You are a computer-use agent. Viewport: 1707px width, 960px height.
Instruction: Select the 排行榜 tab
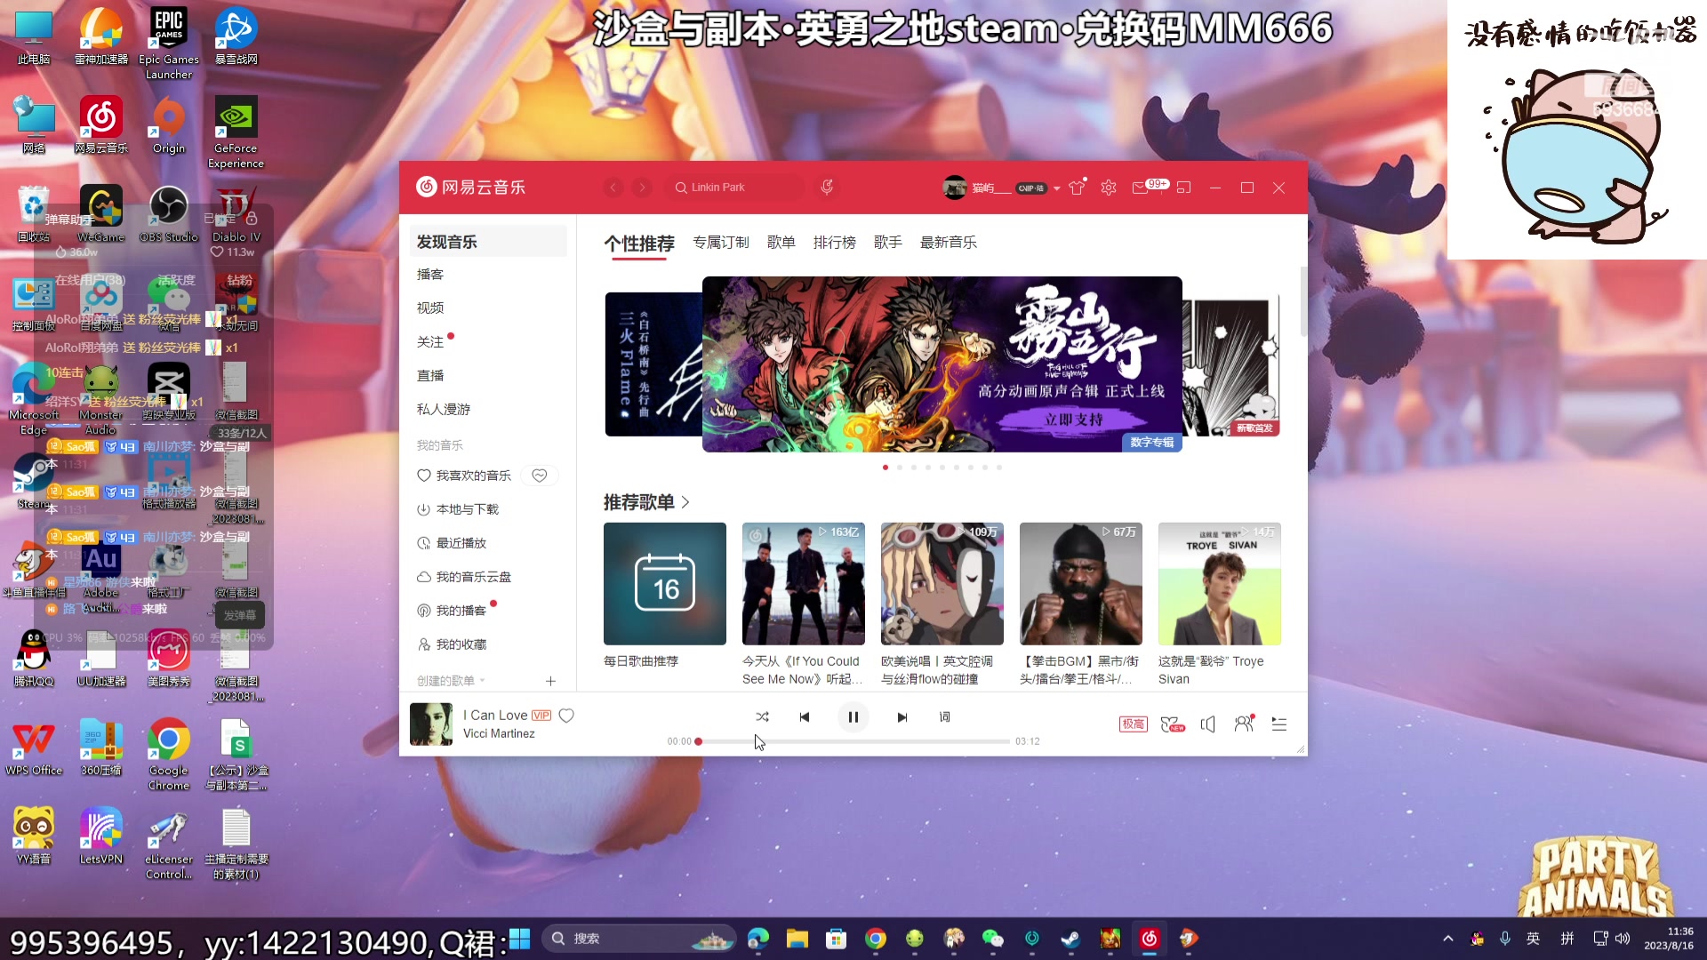[x=835, y=243]
